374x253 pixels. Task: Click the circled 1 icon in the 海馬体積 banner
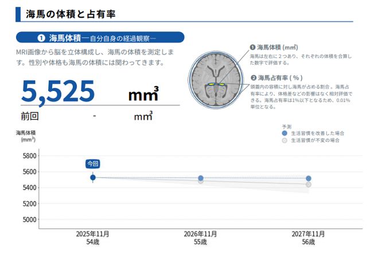[41, 38]
